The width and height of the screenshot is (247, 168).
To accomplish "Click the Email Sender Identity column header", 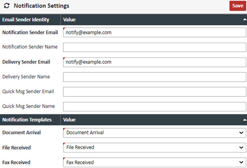I will 26,19.
